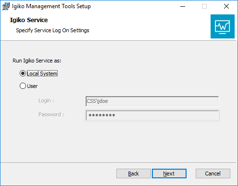Image resolution: width=238 pixels, height=186 pixels.
Task: Select the Local System radio circle
Action: point(23,74)
